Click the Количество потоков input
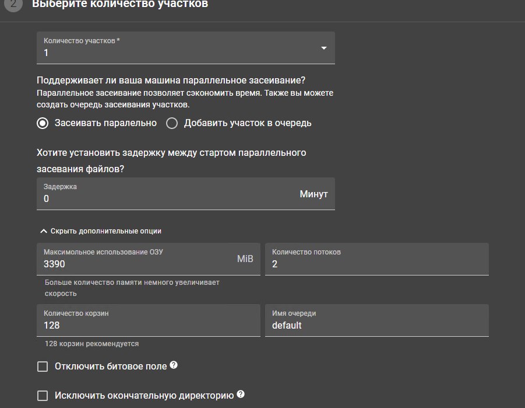 pyautogui.click(x=376, y=264)
